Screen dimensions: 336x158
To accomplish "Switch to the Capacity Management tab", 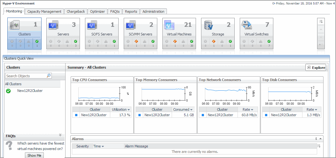I will tap(44, 11).
